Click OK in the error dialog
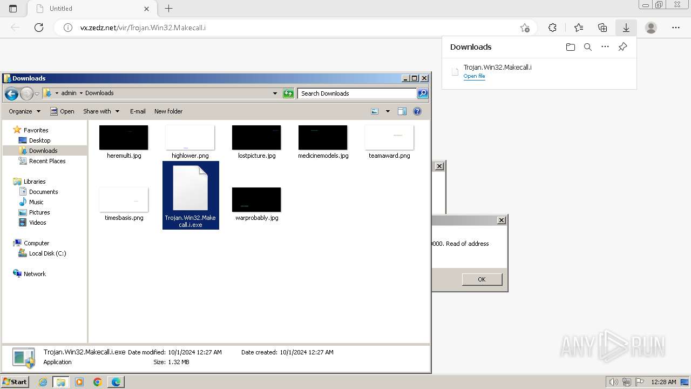This screenshot has height=389, width=691. tap(482, 279)
